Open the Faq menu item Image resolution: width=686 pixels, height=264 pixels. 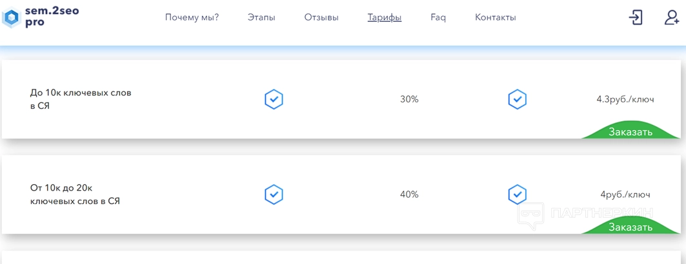pos(438,17)
